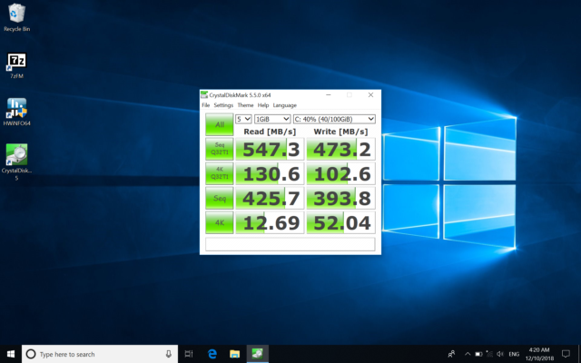This screenshot has height=363, width=581.
Task: Run the 4K Q32T1 test button
Action: click(220, 173)
